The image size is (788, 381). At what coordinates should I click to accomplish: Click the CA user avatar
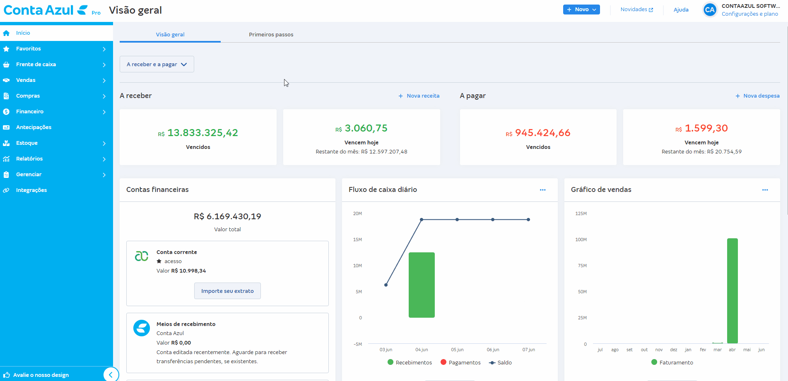(710, 10)
